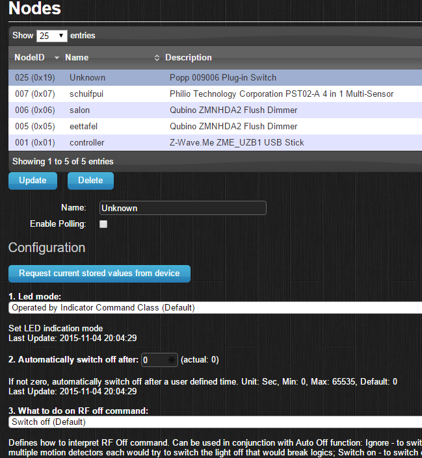
Task: Sort table by NodeID column header
Action: (x=35, y=58)
